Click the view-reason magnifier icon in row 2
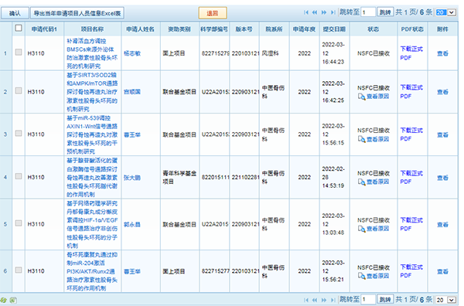Viewport: 464px width, 306px height. pyautogui.click(x=361, y=97)
